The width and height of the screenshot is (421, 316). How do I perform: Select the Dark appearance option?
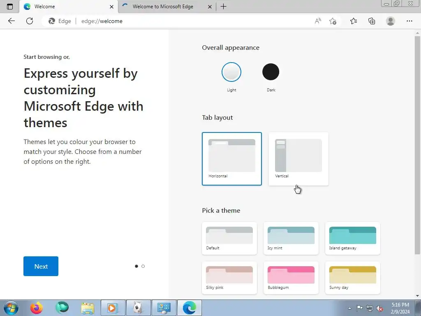[271, 72]
